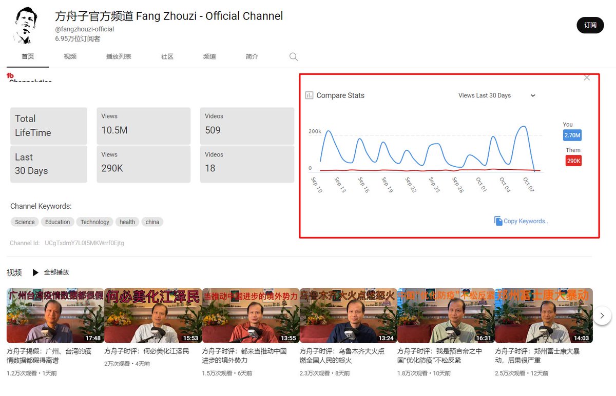Click the TubeBuddy logo icon
This screenshot has width=616, height=396.
tap(10, 76)
